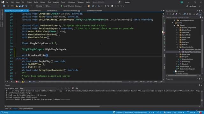This screenshot has height=114, width=204.
Task: Collapse the PlayerController folder
Action: pyautogui.click(x=177, y=47)
